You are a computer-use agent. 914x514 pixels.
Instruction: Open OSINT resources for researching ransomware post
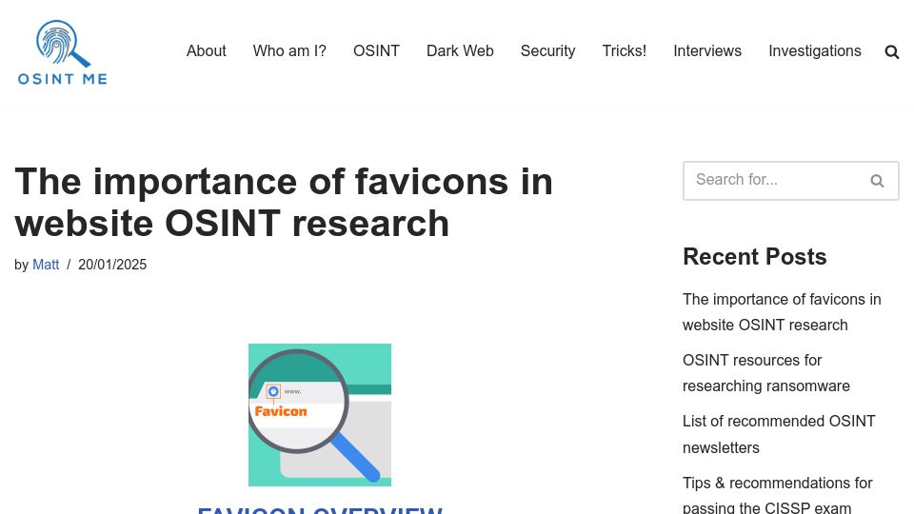coord(765,373)
